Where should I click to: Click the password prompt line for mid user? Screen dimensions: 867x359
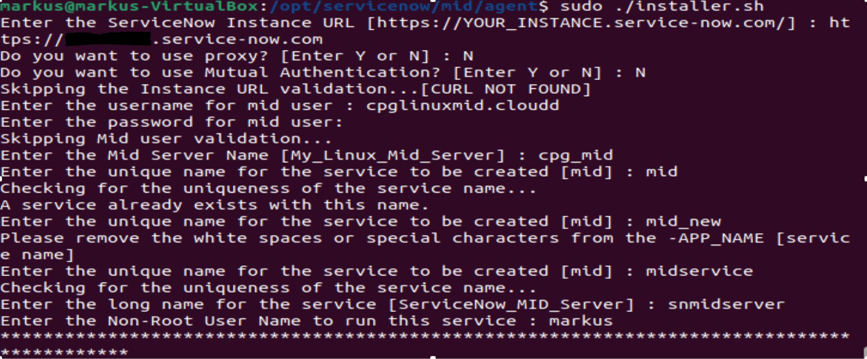[172, 122]
